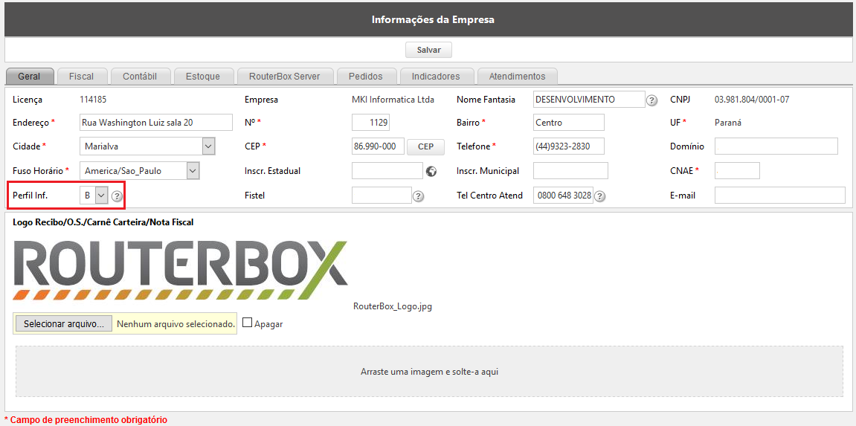Click the CEP input field
The height and width of the screenshot is (426, 856).
pos(379,146)
